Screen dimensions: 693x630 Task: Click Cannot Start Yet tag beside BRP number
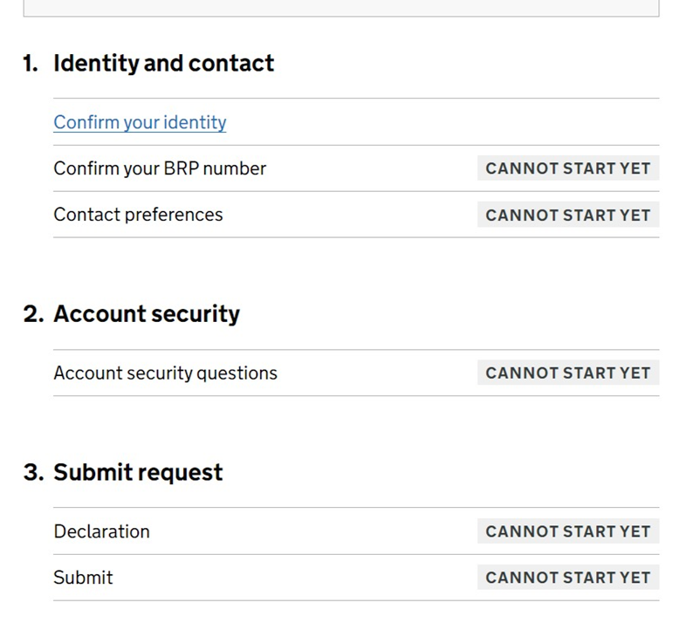(x=568, y=168)
